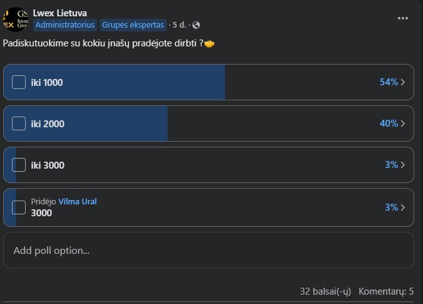Open voter list chevron for Vilma Ural's option
423x304 pixels.
pyautogui.click(x=403, y=207)
